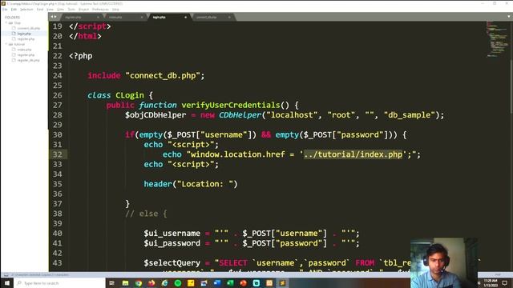Open register_db.php in the sidebar
This screenshot has height=288, width=513.
coord(29,60)
